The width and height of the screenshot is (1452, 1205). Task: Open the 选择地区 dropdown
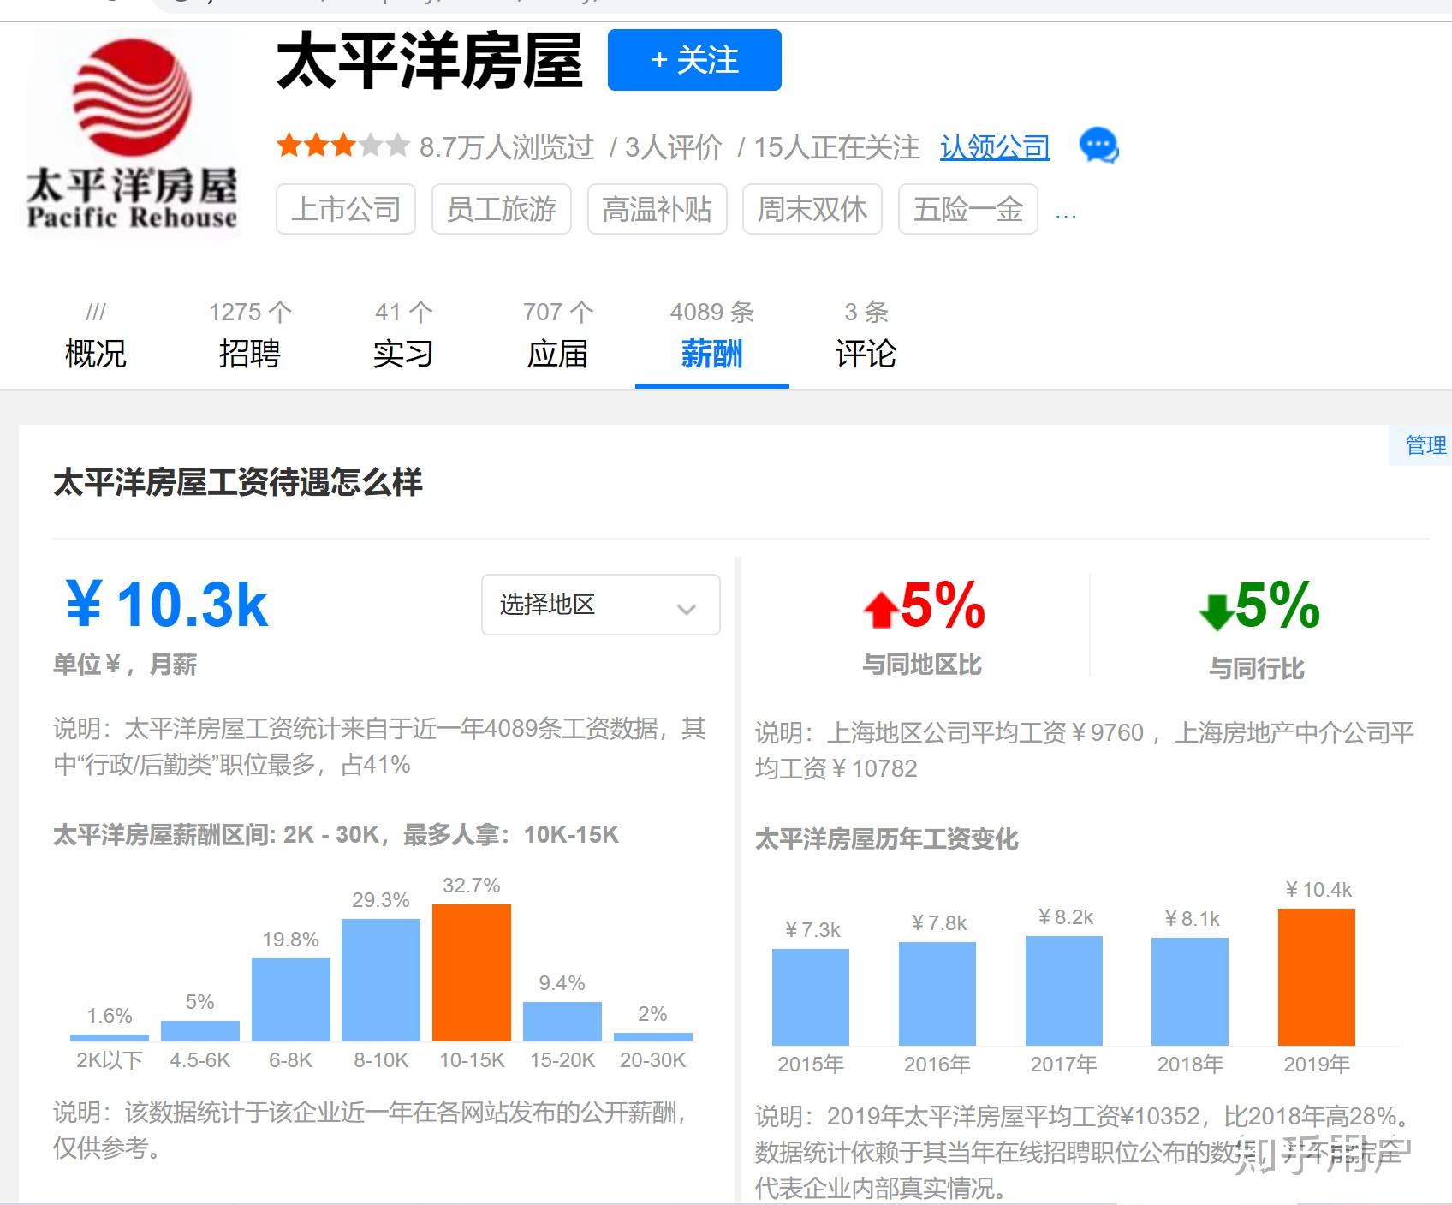click(601, 605)
